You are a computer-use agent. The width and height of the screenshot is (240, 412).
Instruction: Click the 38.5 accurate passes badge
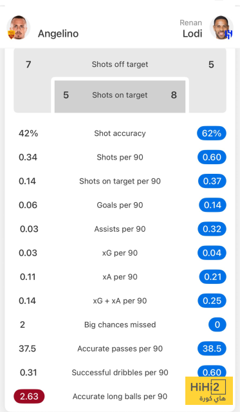tap(212, 348)
